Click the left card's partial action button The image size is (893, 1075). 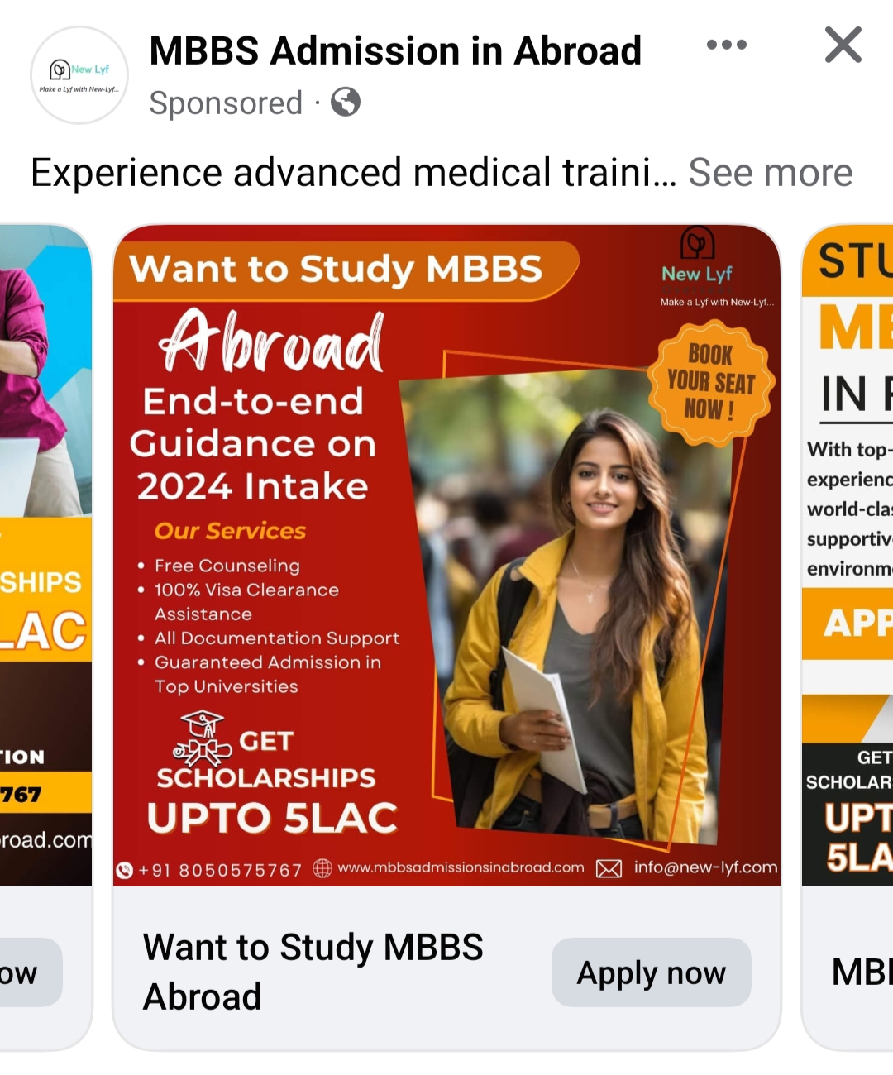pos(31,972)
